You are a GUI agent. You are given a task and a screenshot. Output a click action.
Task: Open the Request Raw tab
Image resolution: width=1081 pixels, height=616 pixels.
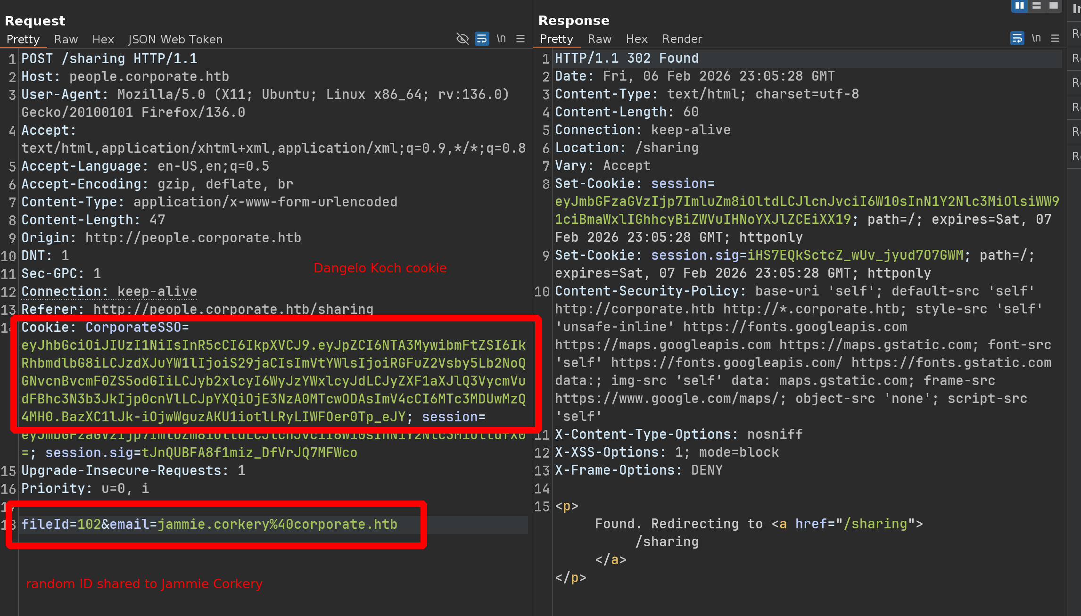coord(66,39)
